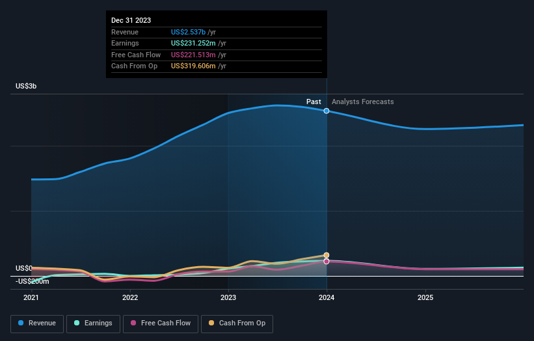Click the US$319.606m cash from op value

click(x=193, y=66)
